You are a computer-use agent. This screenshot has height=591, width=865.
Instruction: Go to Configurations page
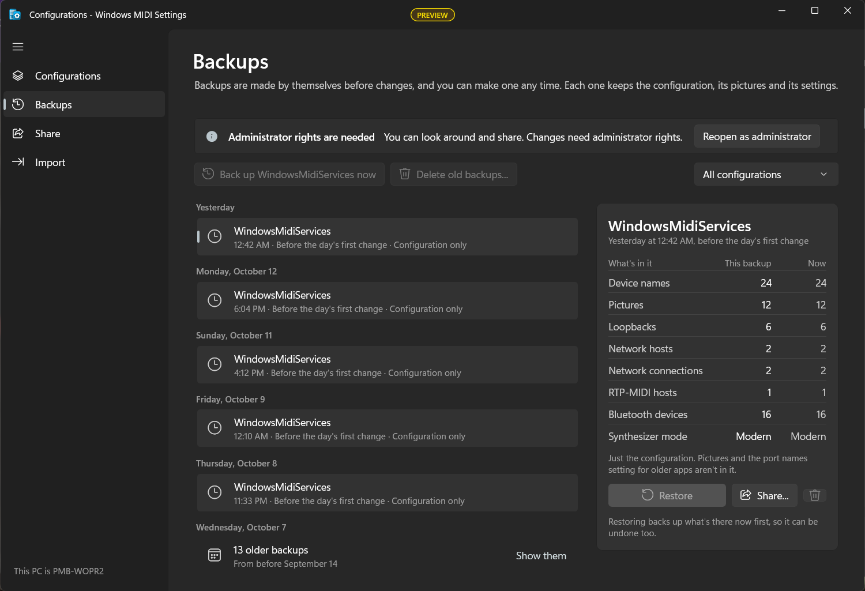pyautogui.click(x=84, y=76)
